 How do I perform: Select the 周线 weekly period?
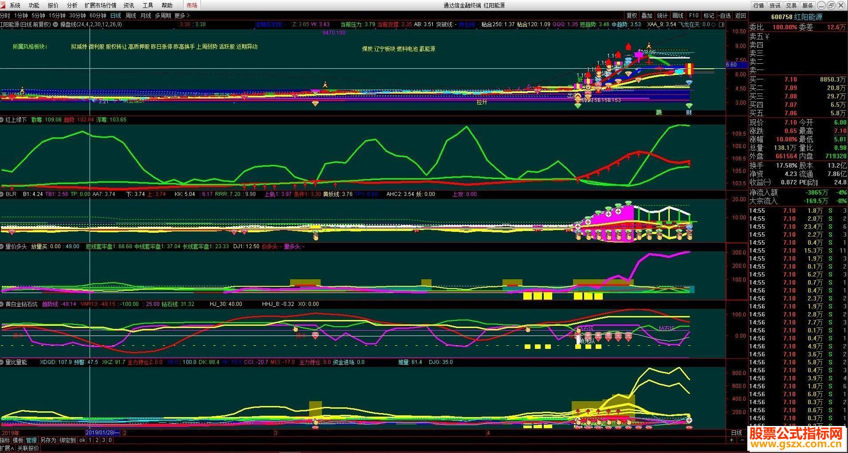pyautogui.click(x=131, y=16)
